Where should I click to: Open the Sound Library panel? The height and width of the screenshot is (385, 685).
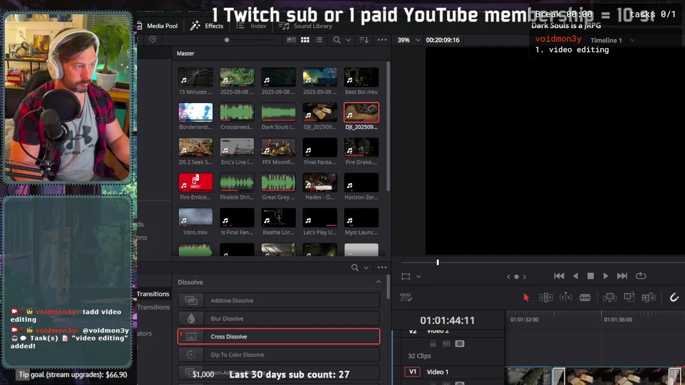[306, 26]
